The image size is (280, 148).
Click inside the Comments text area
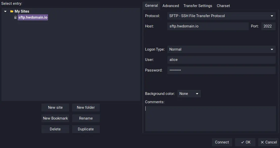pyautogui.click(x=211, y=119)
